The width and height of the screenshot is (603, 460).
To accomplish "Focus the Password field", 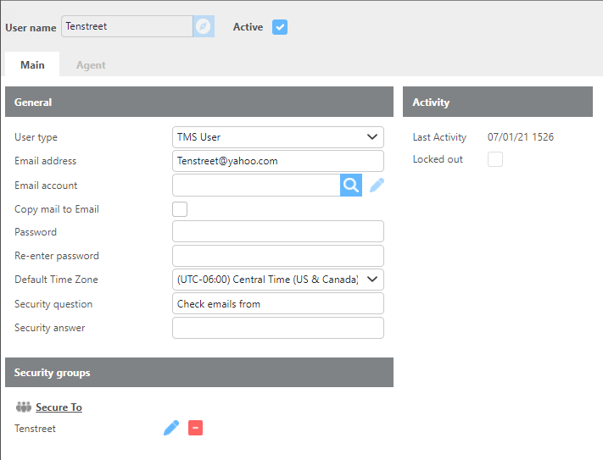I will (x=277, y=232).
